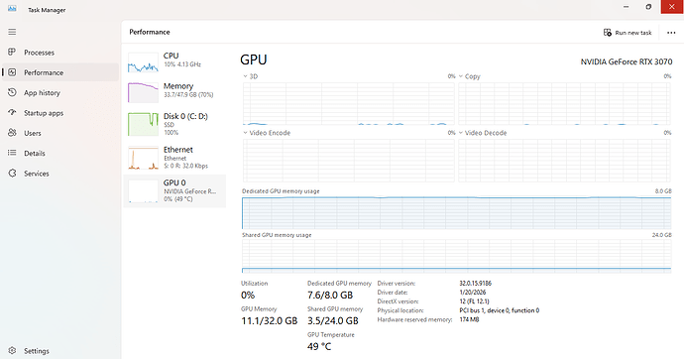Close the Task Manager window
This screenshot has height=359, width=684.
pyautogui.click(x=672, y=7)
